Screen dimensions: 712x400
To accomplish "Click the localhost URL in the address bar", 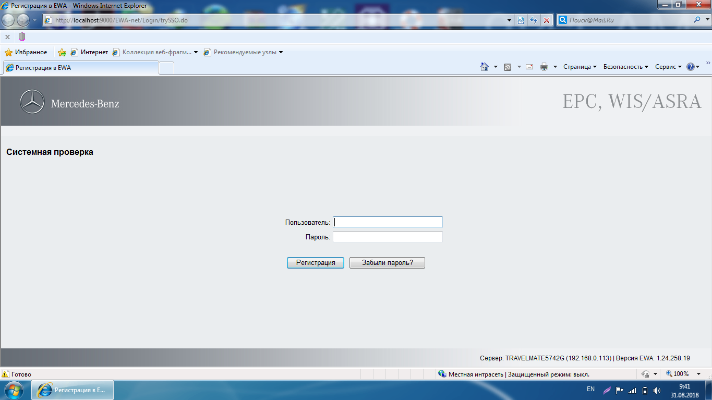I will point(121,20).
